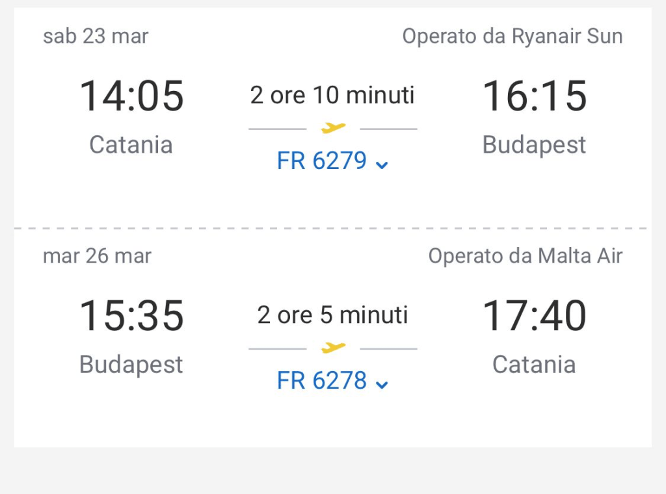Click the Catania label under 17:40
This screenshot has height=494, width=666.
pos(534,364)
